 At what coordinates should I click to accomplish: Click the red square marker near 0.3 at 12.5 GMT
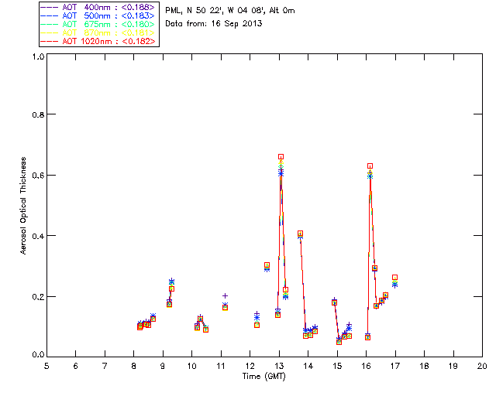[x=267, y=265]
